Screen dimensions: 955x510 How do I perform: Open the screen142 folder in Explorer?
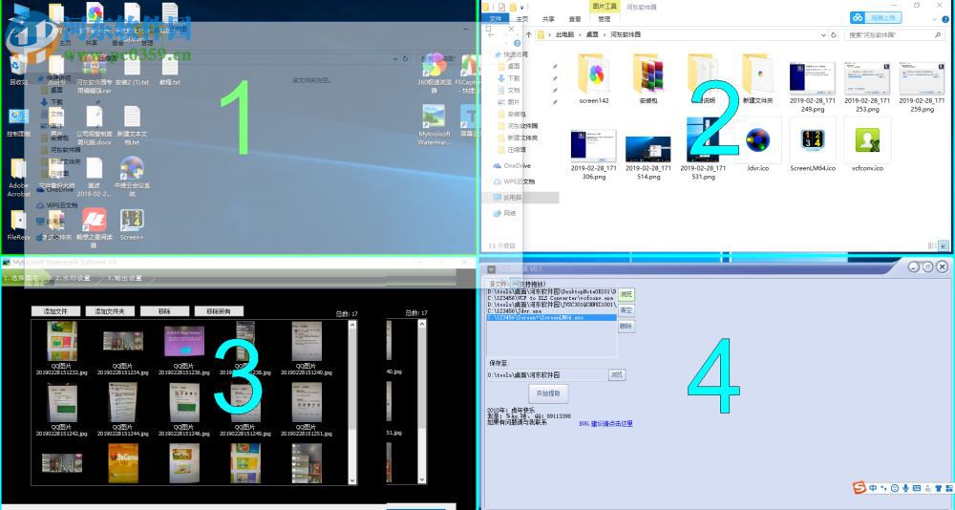click(x=594, y=79)
